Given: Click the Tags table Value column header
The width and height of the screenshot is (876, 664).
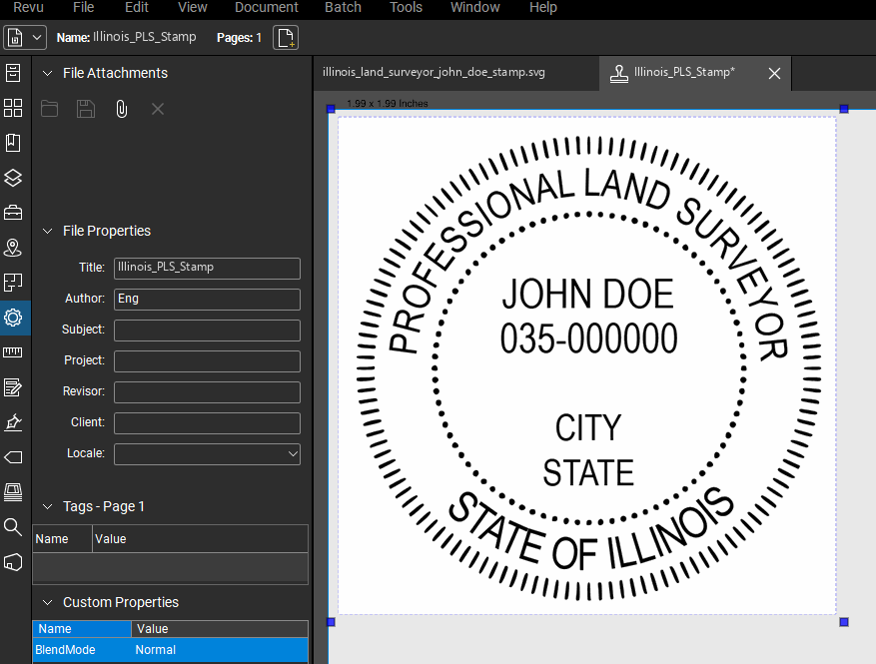Looking at the screenshot, I should click(x=200, y=539).
